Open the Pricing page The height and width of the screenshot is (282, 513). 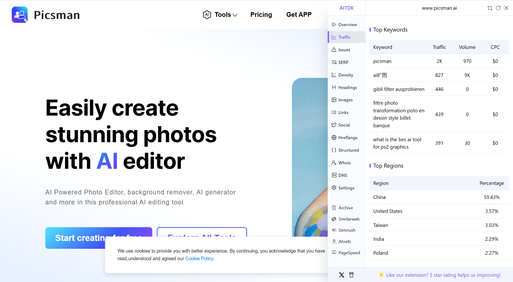[261, 15]
